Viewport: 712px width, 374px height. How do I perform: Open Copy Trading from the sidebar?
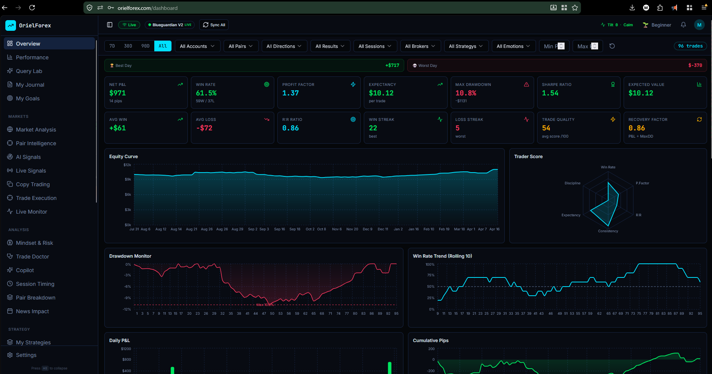click(x=32, y=184)
